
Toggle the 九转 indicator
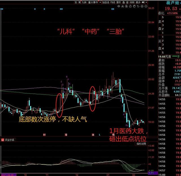84,2
